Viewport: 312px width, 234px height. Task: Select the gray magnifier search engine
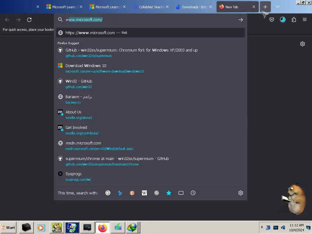(157, 193)
